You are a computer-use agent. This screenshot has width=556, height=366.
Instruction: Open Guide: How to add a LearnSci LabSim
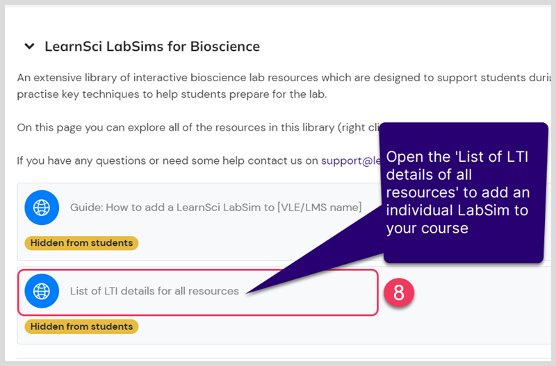[x=215, y=207]
